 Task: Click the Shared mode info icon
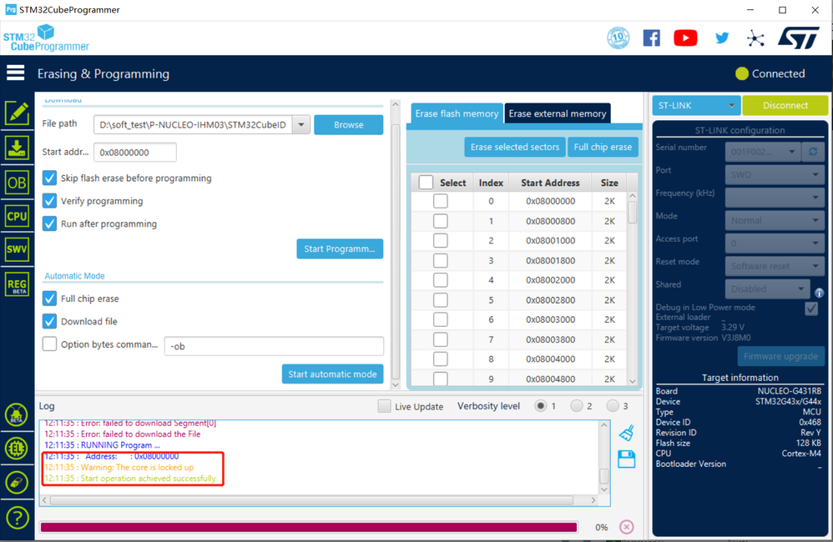click(x=819, y=293)
